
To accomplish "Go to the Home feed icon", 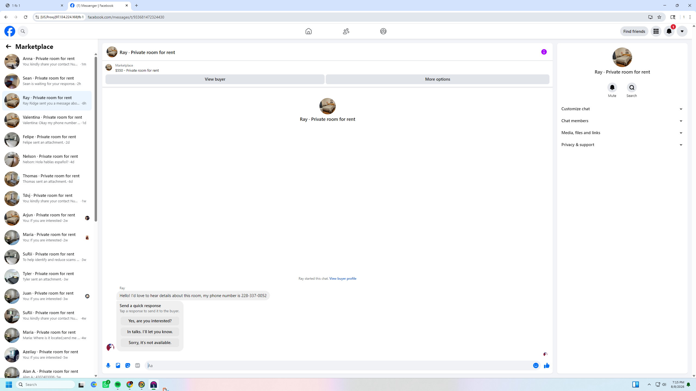I will 308,31.
